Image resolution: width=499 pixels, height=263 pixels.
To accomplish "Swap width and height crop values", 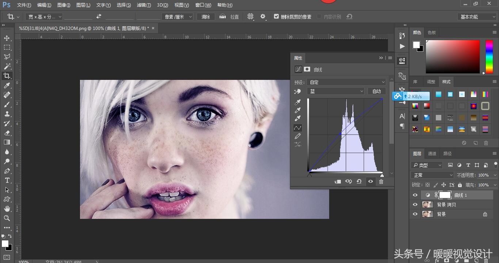I will coord(99,16).
